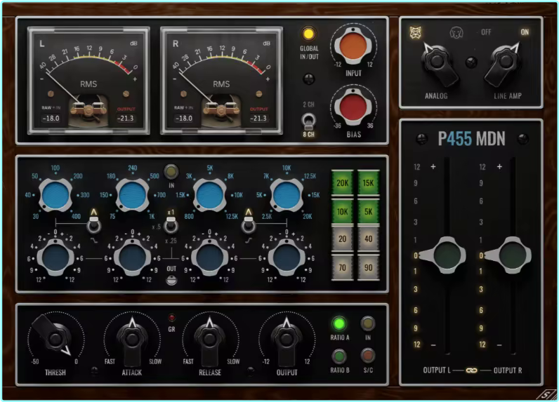The height and width of the screenshot is (402, 559).
Task: Click the R channel RMS VU meter
Action: tap(221, 81)
